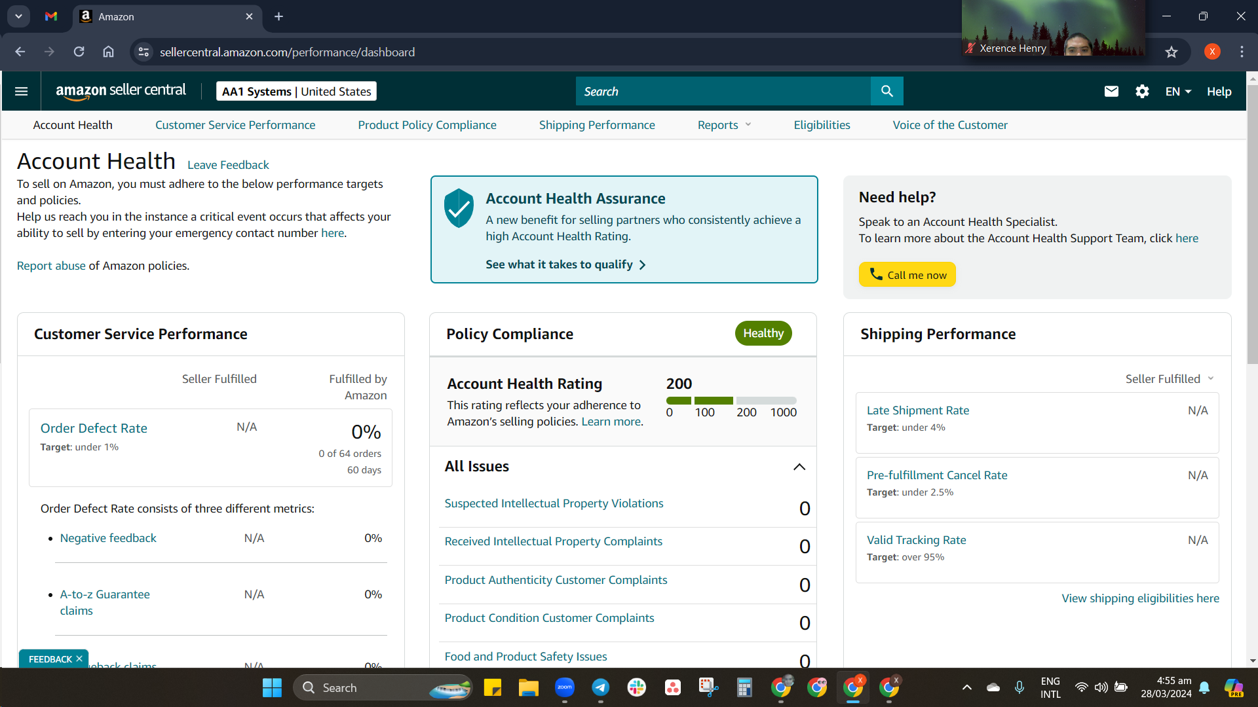Open Slack from the taskbar

[x=637, y=687]
